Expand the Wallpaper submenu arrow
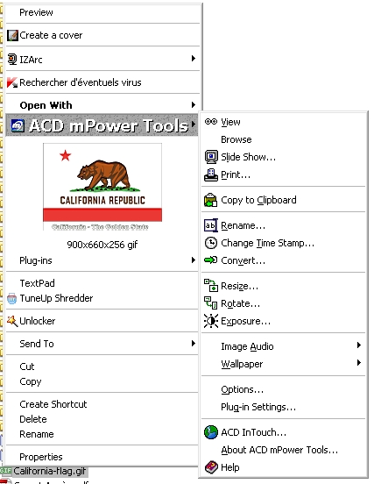The width and height of the screenshot is (374, 484). (359, 362)
